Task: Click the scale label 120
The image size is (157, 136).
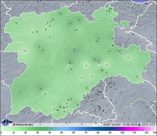Action: (x=146, y=133)
